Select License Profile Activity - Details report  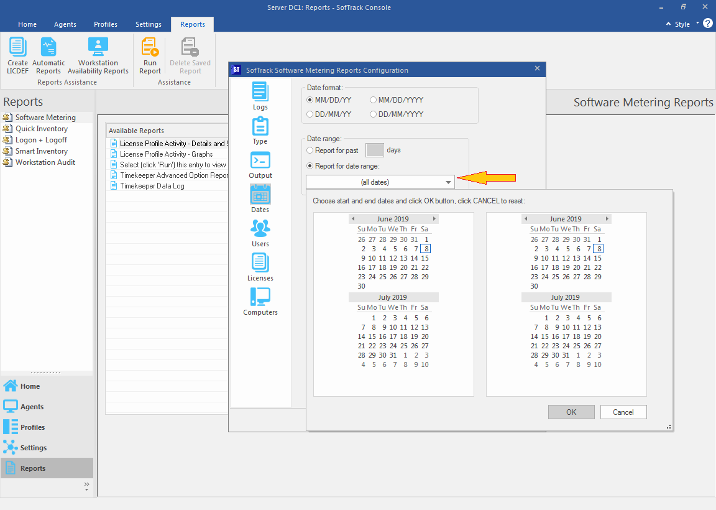[x=169, y=144]
